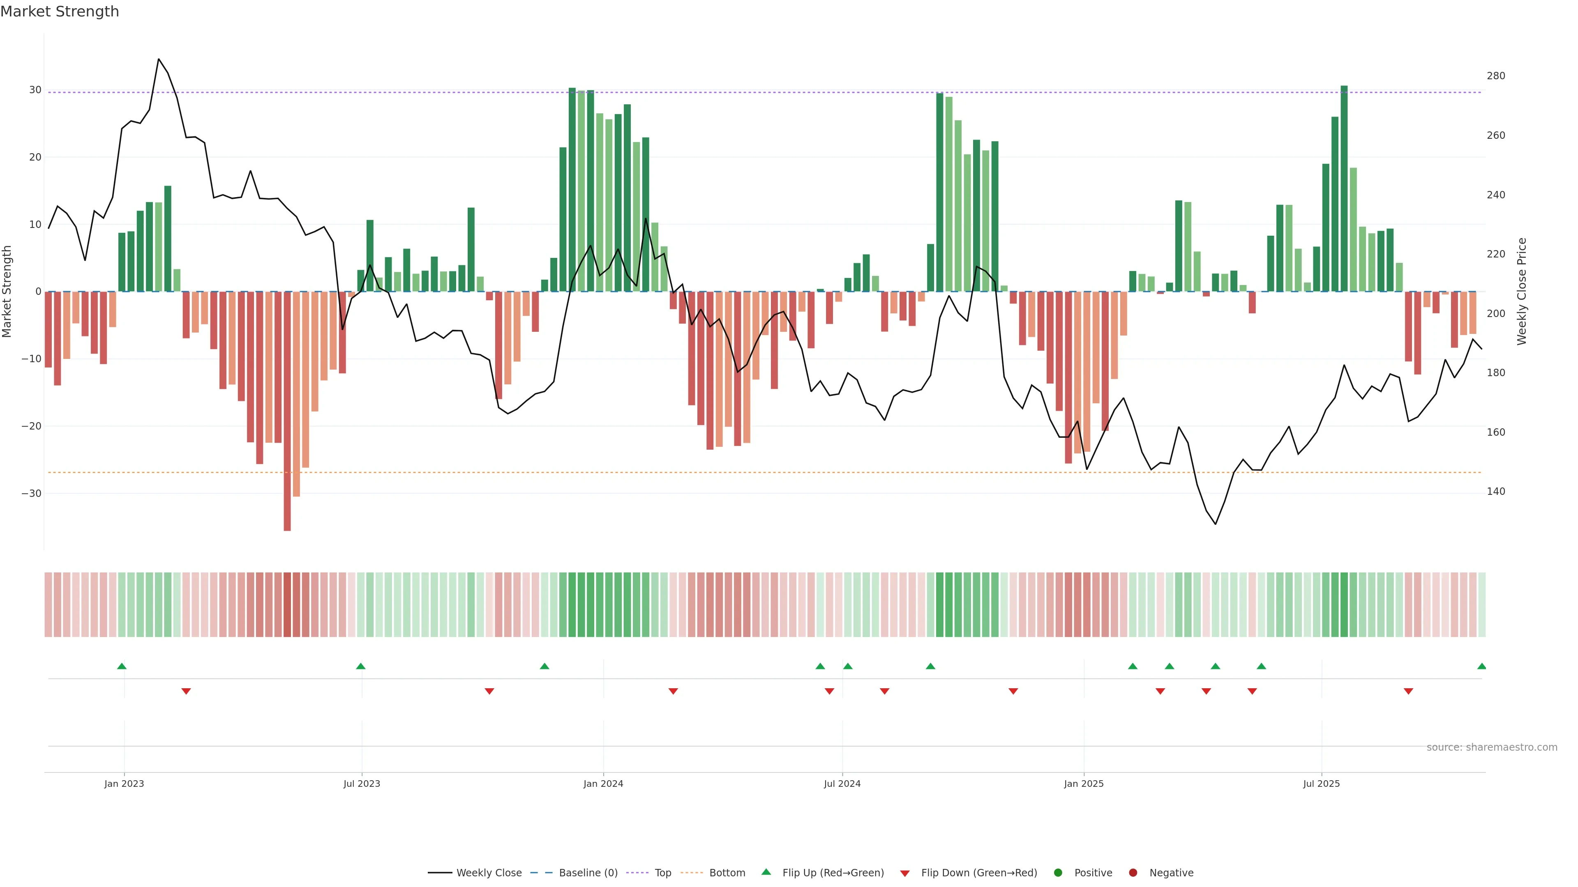
Task: Click the Flip Up green triangle legend icon
Action: tap(766, 872)
